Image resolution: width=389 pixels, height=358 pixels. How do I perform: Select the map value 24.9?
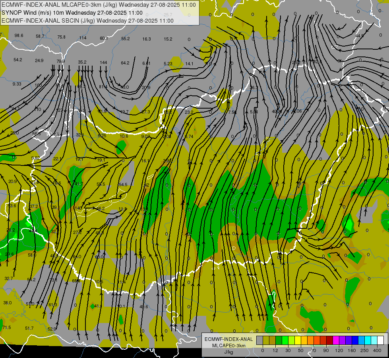(39, 60)
